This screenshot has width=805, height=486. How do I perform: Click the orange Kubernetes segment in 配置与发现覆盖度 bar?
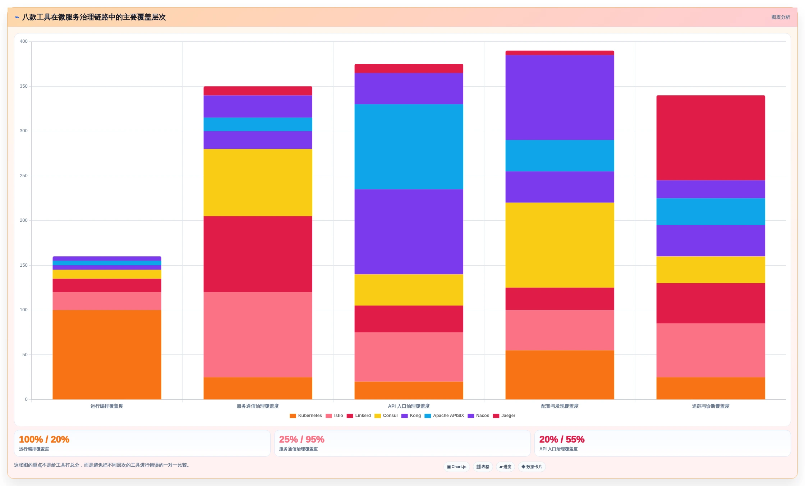(x=560, y=375)
